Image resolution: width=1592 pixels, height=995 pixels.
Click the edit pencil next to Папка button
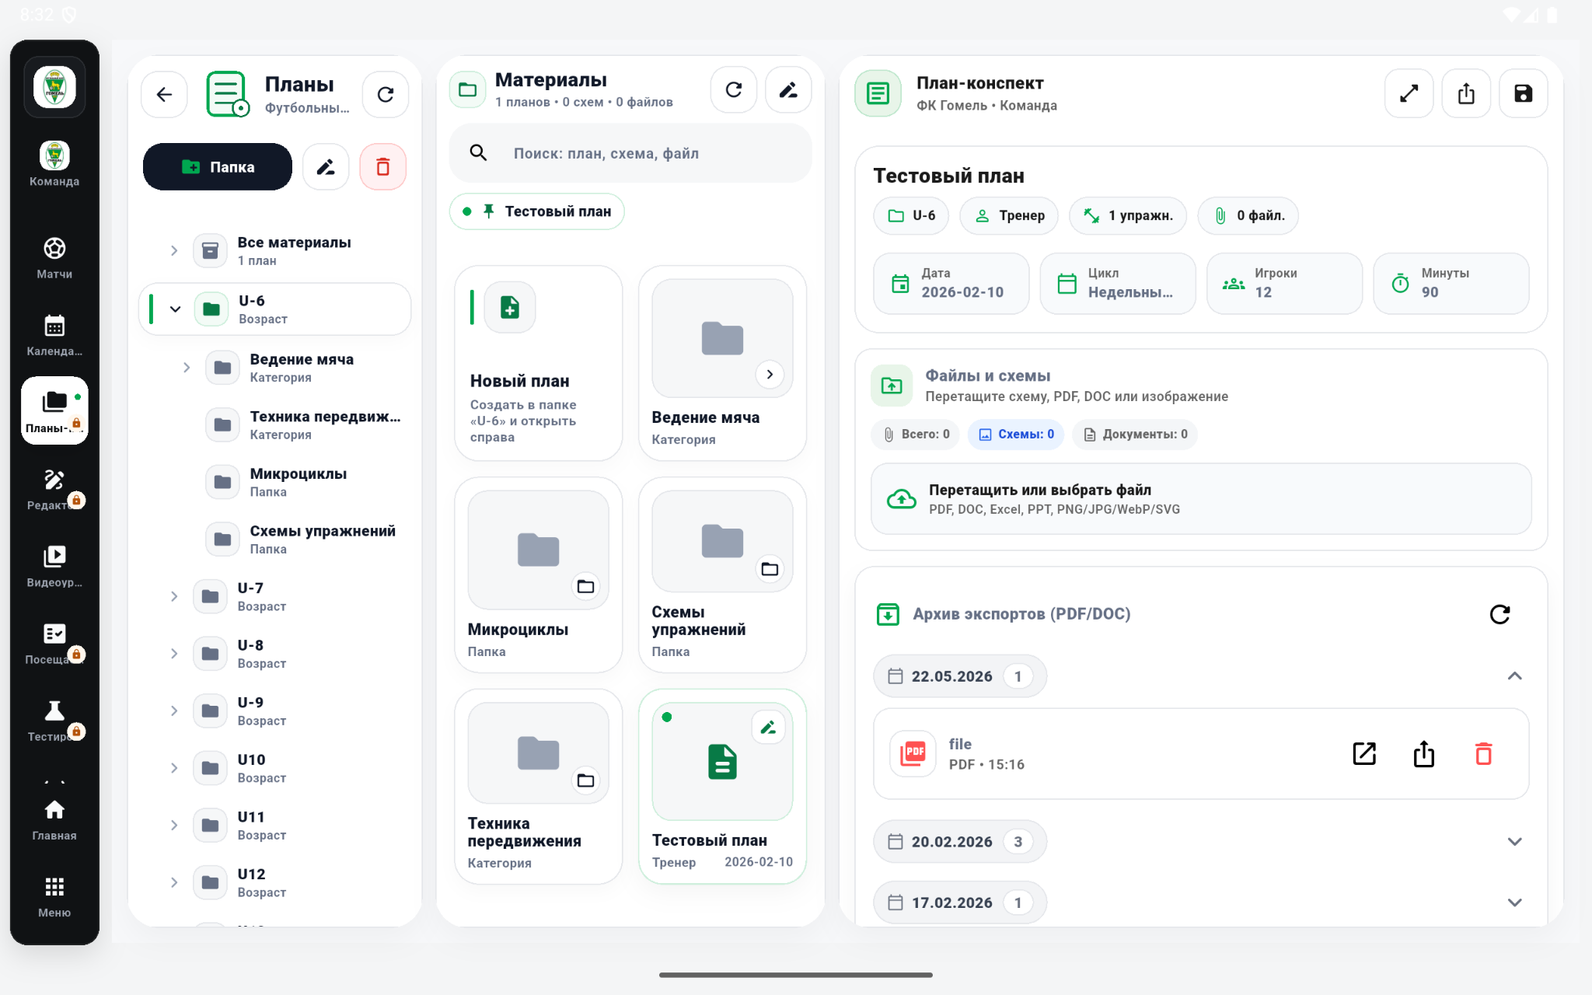coord(326,167)
